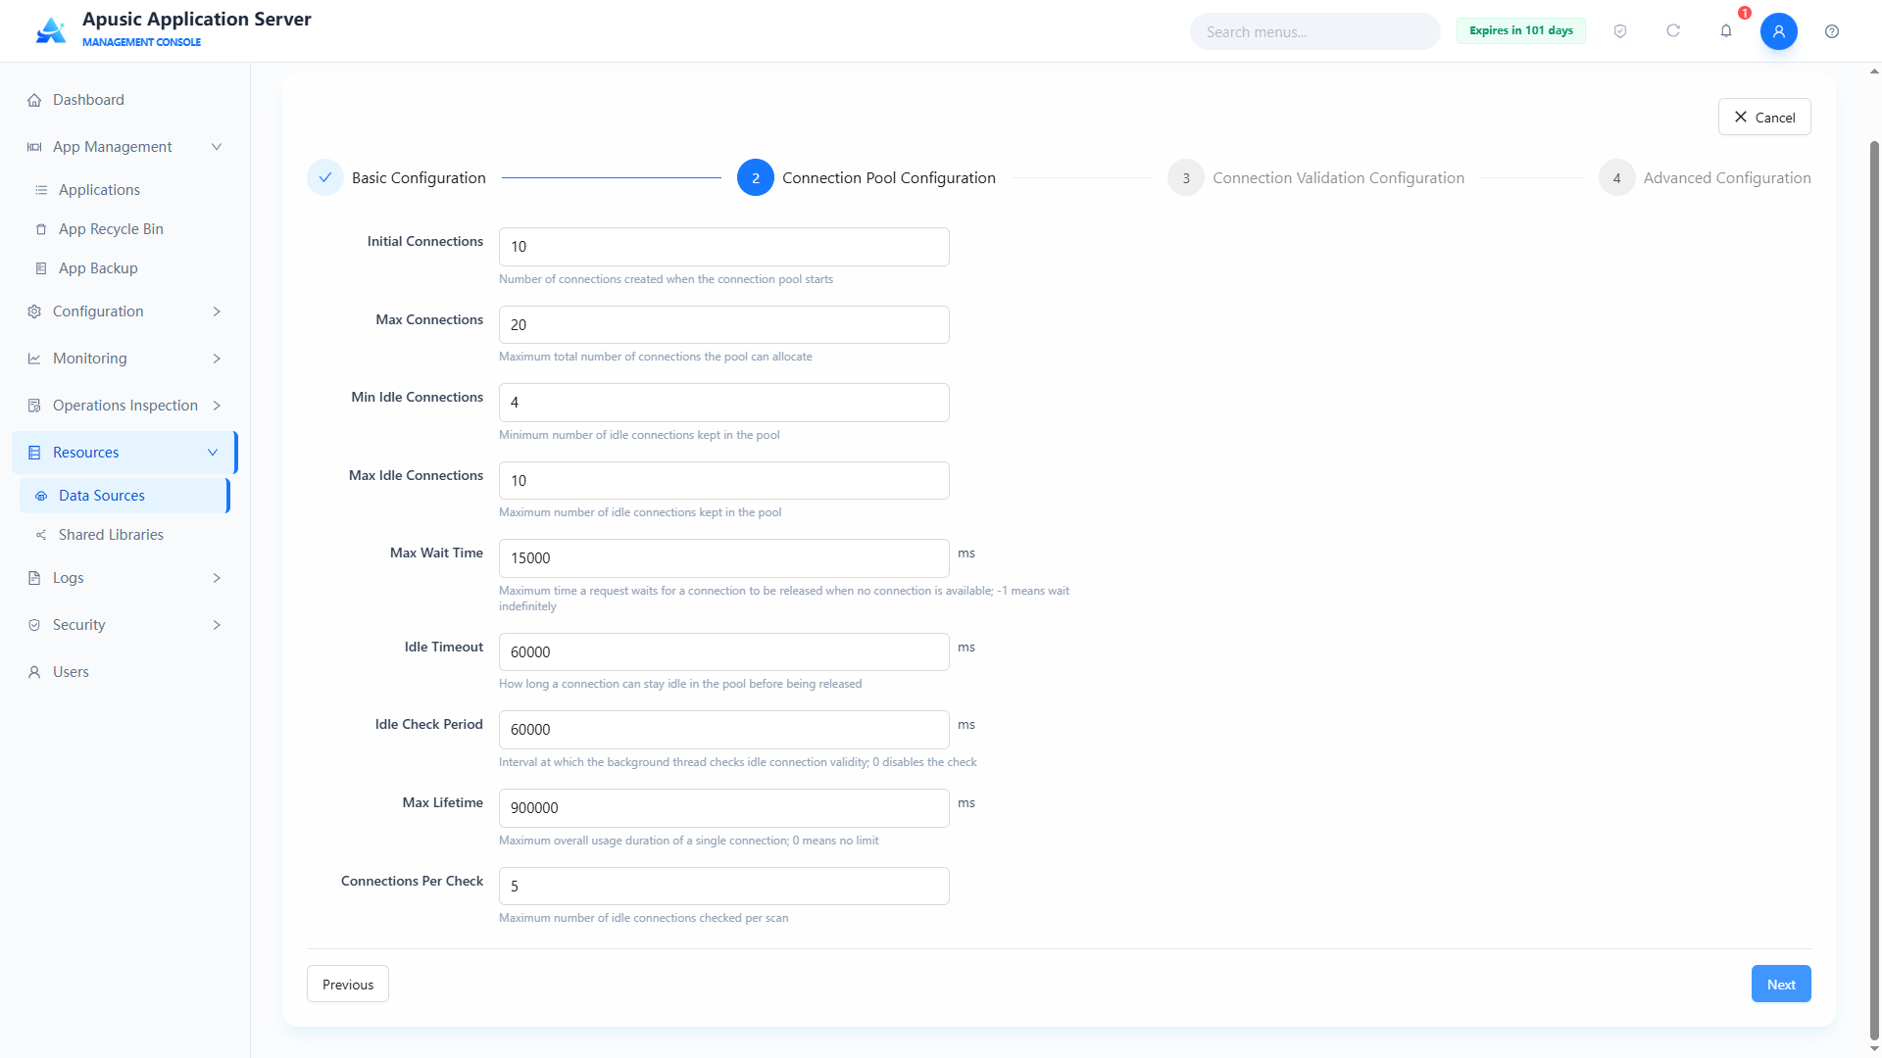1882x1058 pixels.
Task: Open the user profile avatar
Action: [1779, 31]
